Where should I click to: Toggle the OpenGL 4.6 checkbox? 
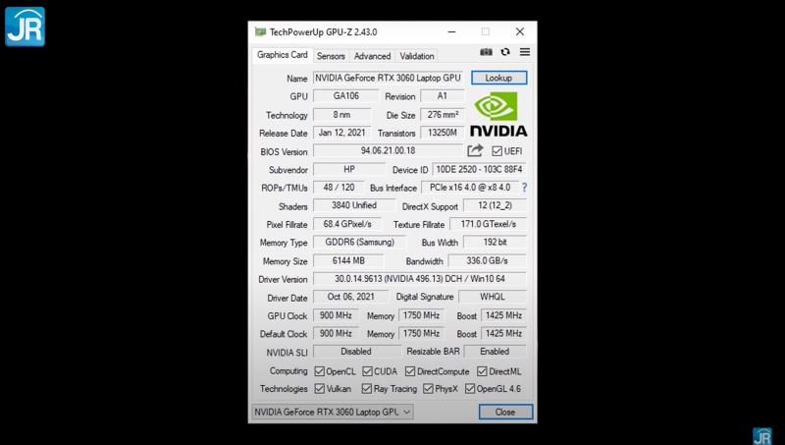[470, 389]
